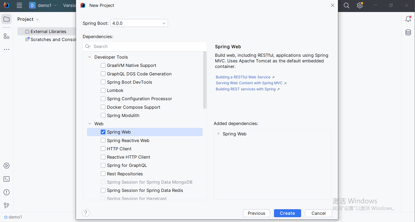The height and width of the screenshot is (222, 415).
Task: Click the Spring Session for Spring Data MongoDB row
Action: tap(145, 182)
